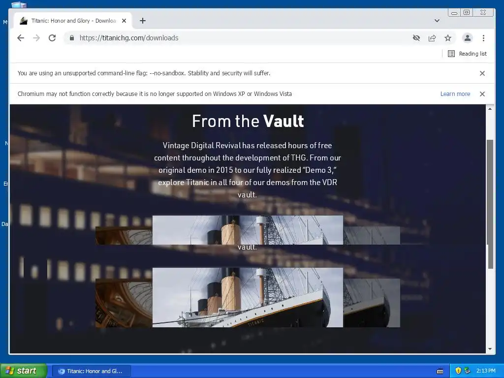Viewport: 504px width, 378px height.
Task: Click the scrollbar down arrow
Action: click(x=490, y=349)
